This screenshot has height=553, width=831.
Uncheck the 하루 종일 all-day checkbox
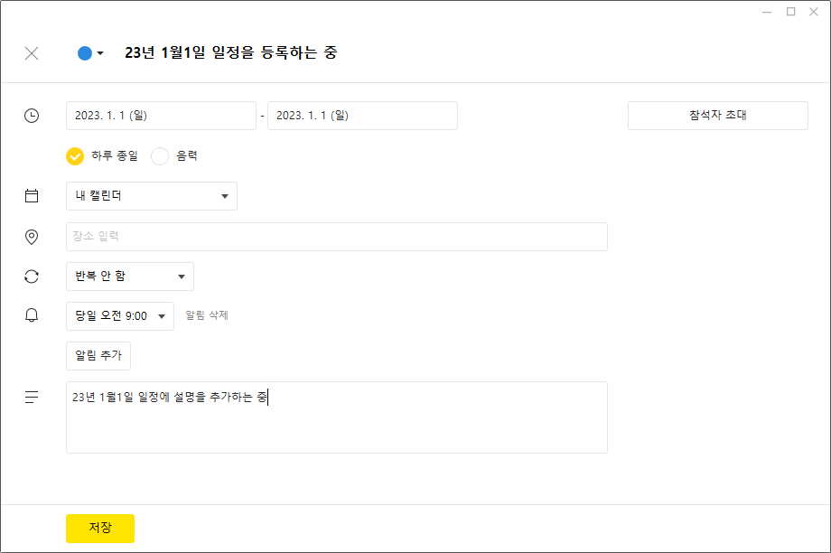[75, 156]
